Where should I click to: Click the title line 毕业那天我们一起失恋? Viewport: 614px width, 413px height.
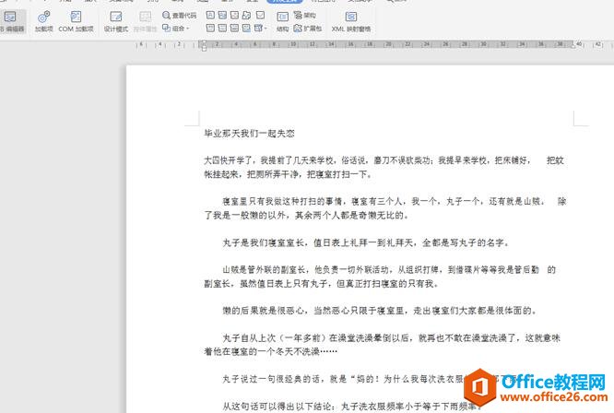coord(249,134)
